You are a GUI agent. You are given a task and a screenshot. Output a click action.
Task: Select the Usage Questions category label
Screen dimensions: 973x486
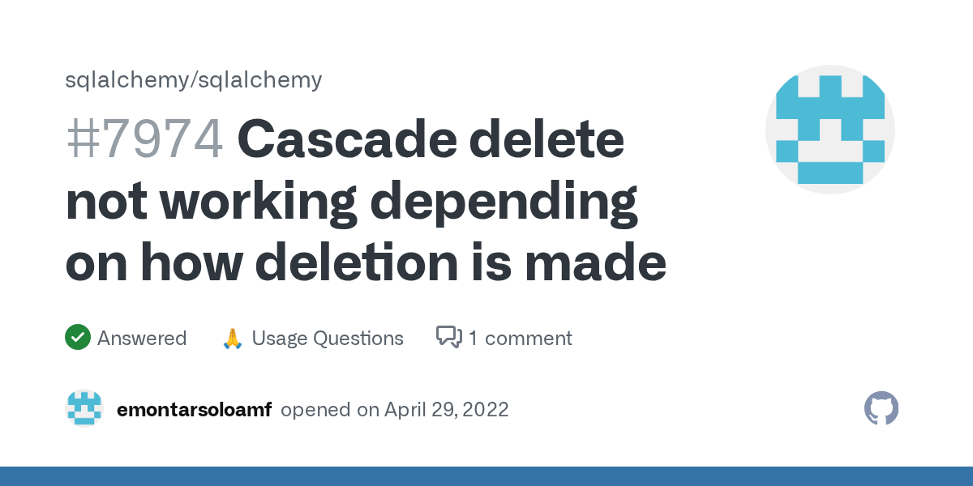tap(328, 338)
